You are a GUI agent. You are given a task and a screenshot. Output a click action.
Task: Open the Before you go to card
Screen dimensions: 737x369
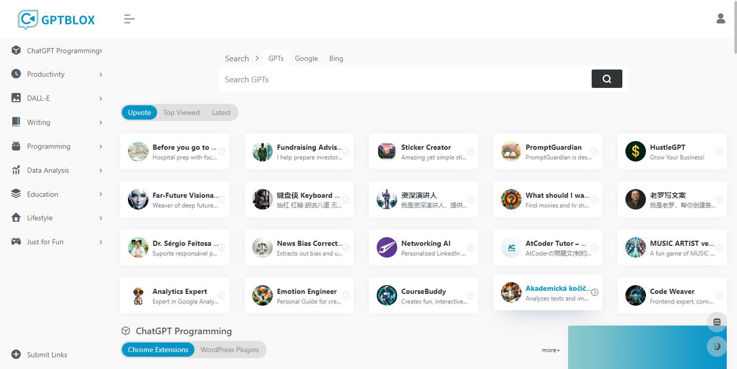pyautogui.click(x=175, y=151)
